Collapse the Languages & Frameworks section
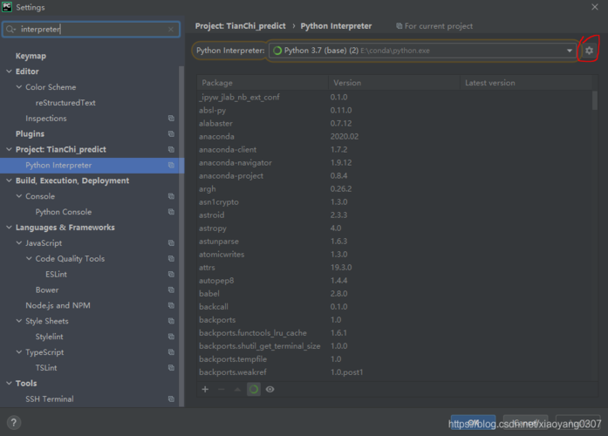 (x=9, y=228)
